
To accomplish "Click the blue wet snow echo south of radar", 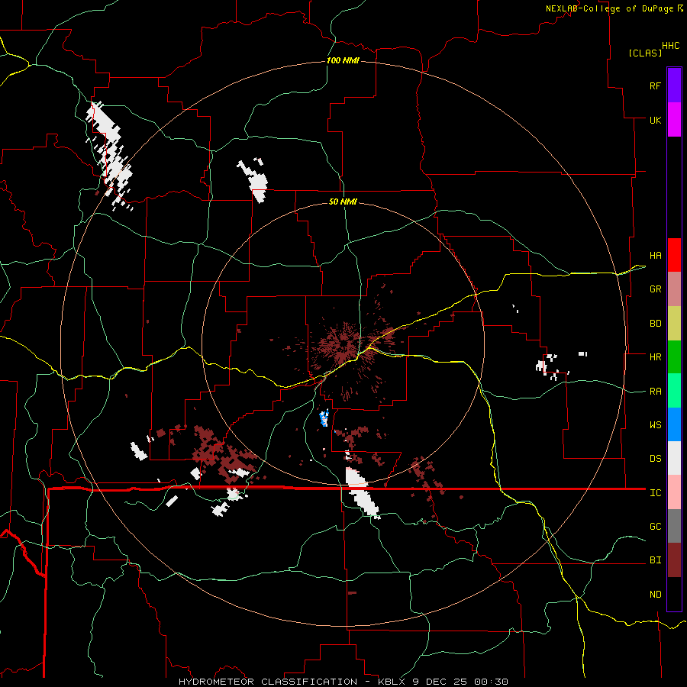I will [x=324, y=418].
